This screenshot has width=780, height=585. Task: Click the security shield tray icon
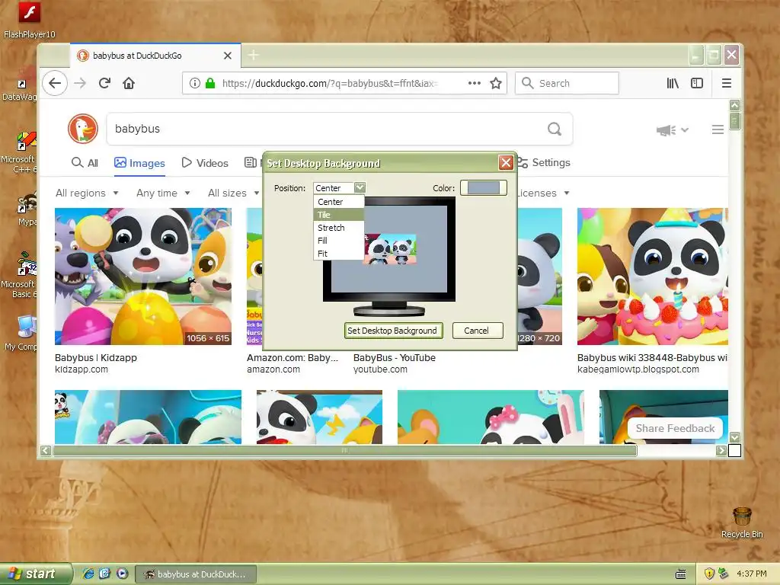[709, 574]
